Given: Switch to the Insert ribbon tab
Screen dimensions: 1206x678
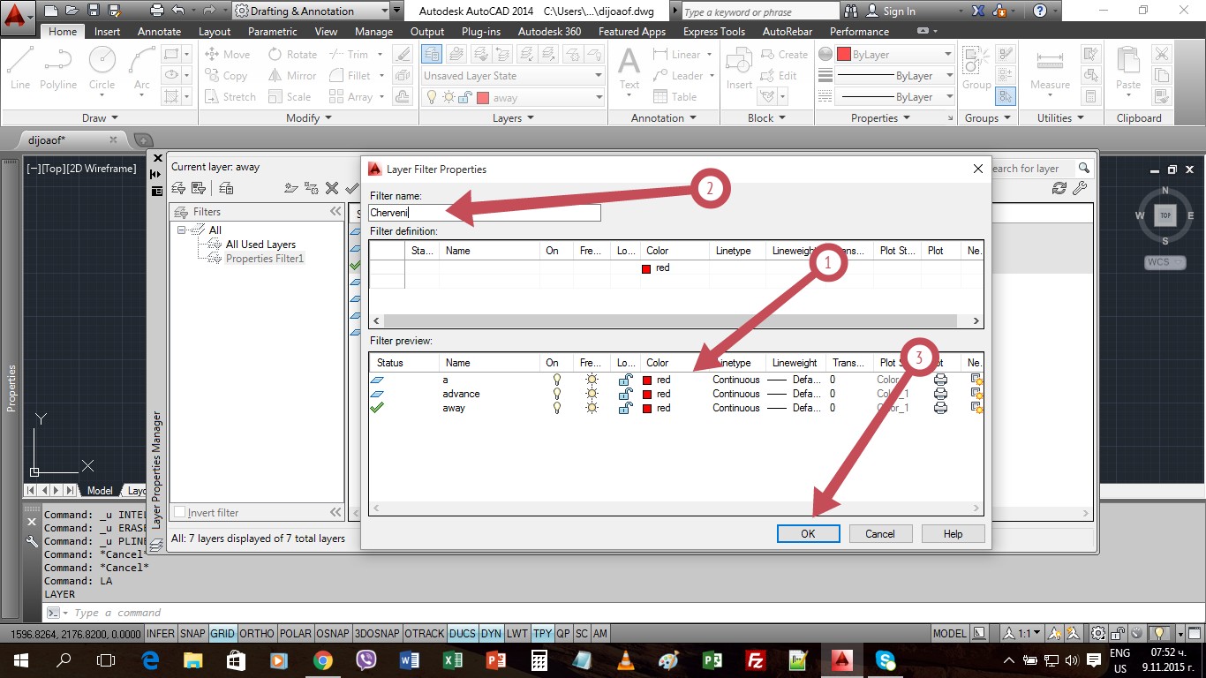Looking at the screenshot, I should (108, 31).
